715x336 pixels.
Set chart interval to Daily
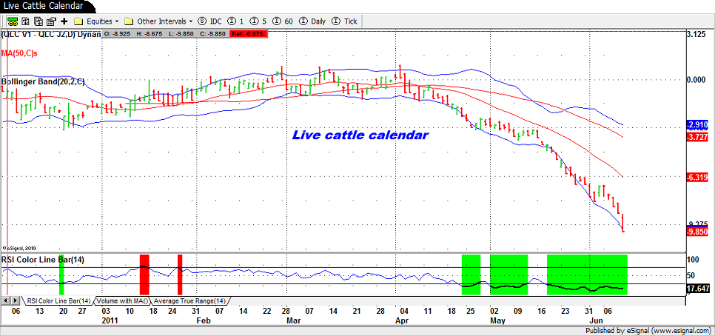tap(312, 21)
